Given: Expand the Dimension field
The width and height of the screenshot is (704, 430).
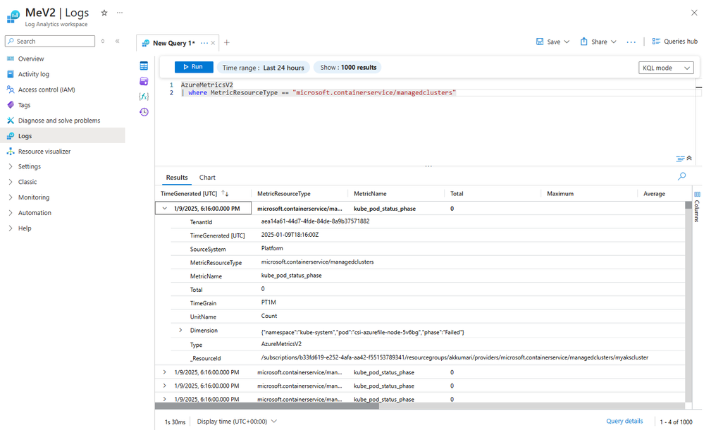Looking at the screenshot, I should (x=180, y=330).
